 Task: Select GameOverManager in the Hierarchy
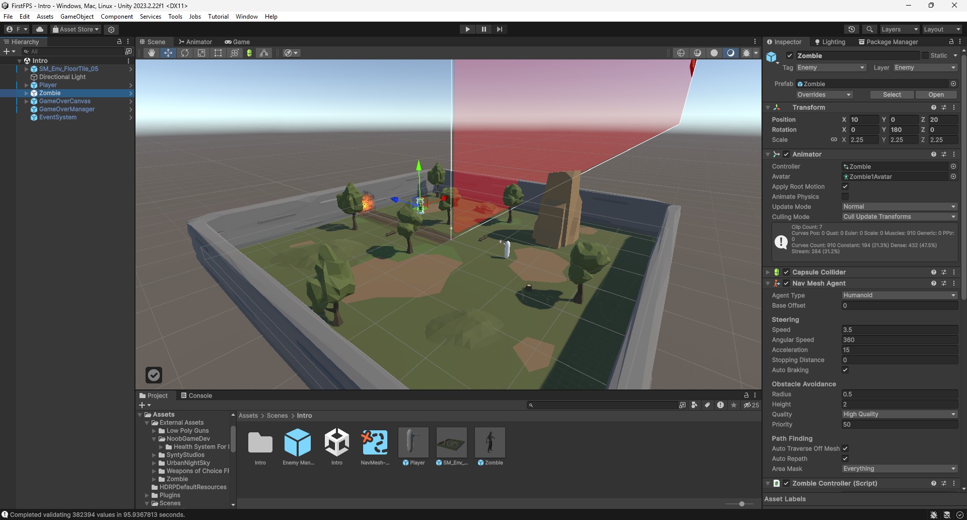[67, 109]
